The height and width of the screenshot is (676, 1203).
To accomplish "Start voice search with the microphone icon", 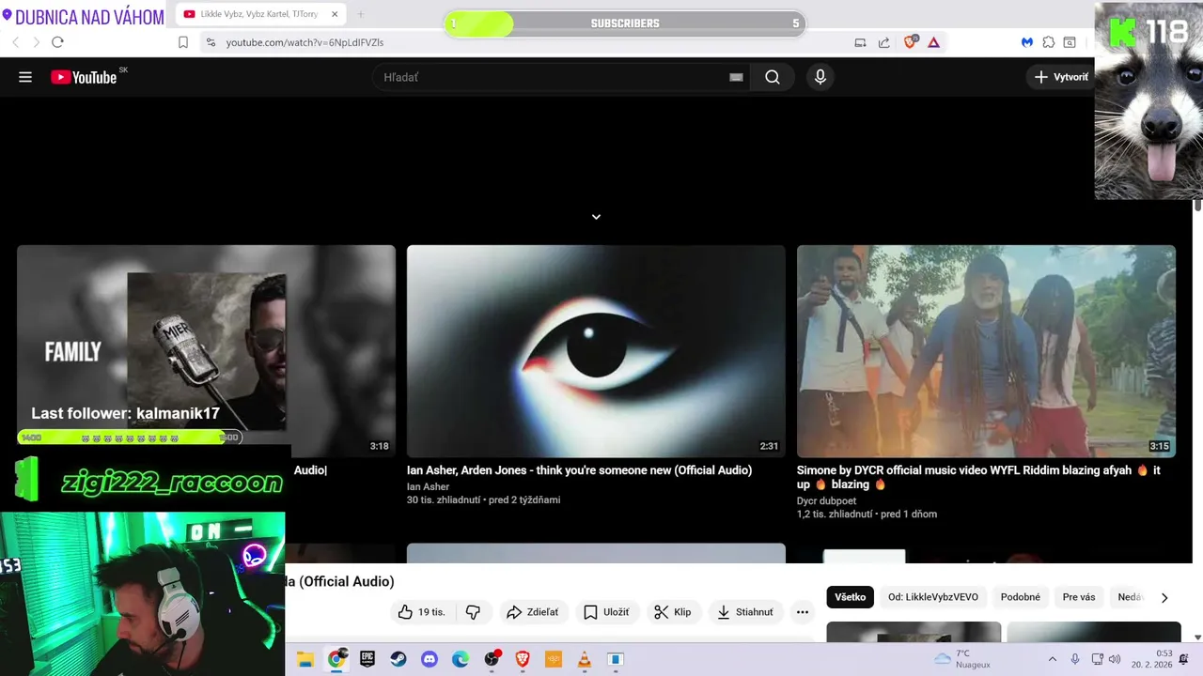I will pyautogui.click(x=820, y=77).
